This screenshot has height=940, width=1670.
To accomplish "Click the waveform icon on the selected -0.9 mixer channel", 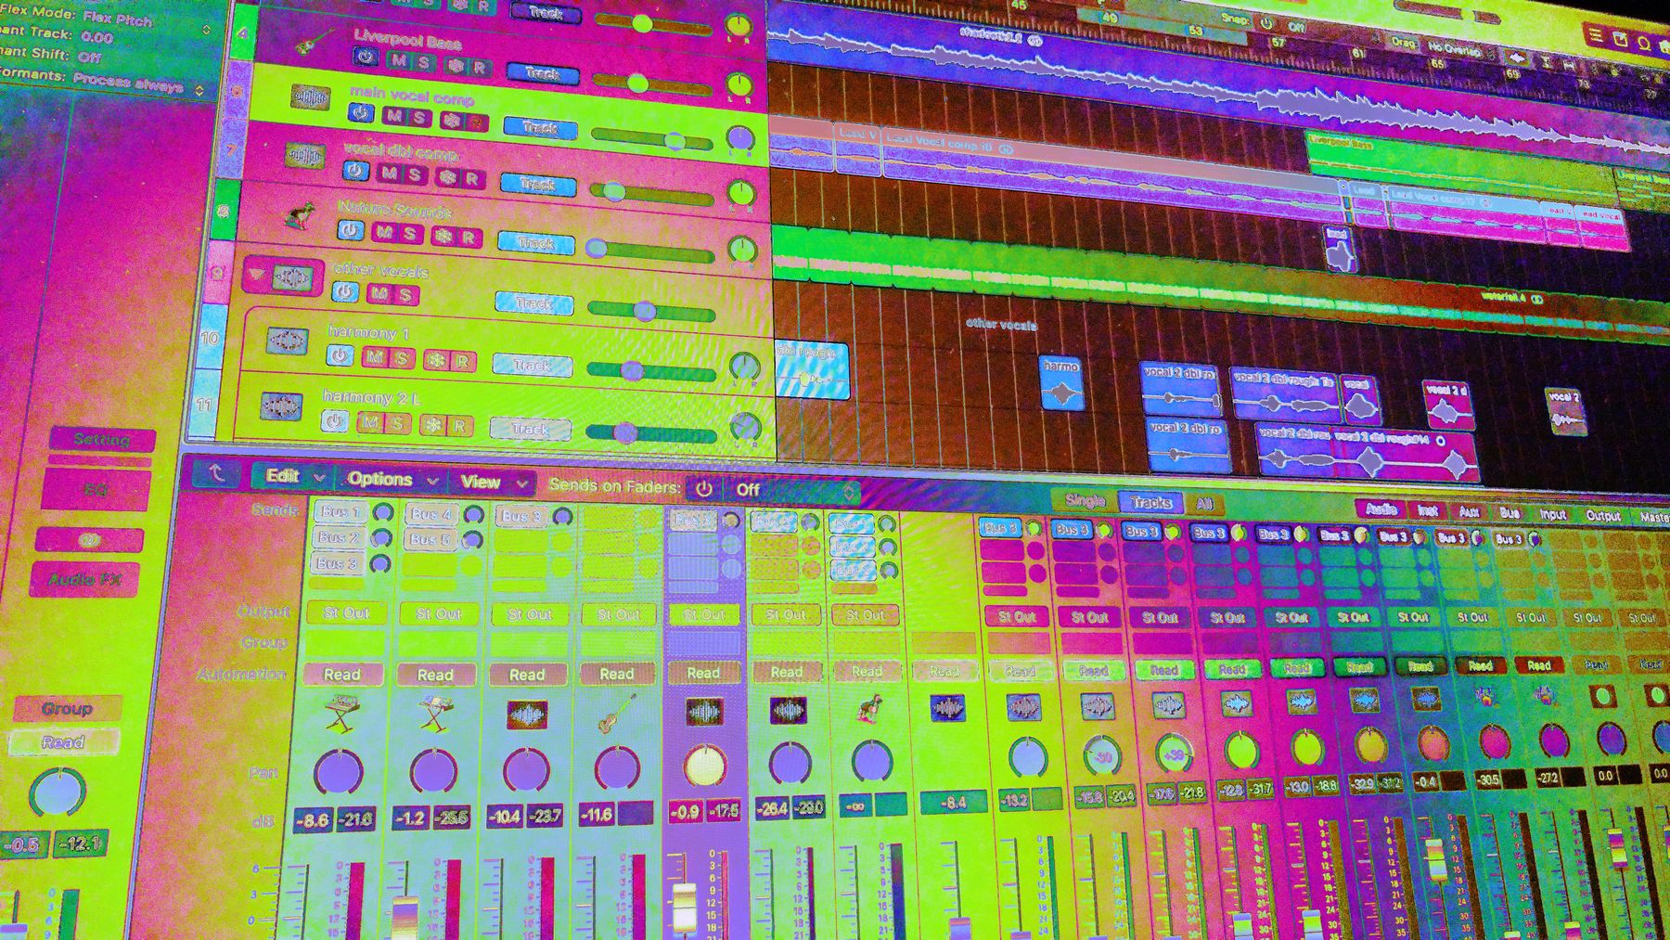I will (704, 712).
